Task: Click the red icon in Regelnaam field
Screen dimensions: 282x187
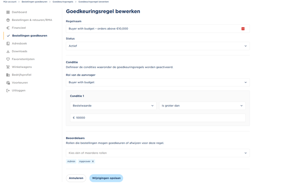Action: (x=243, y=29)
